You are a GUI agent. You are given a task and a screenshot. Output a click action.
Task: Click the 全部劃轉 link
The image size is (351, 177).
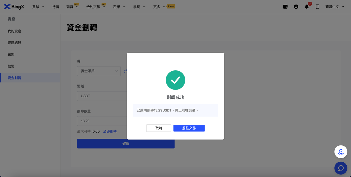click(x=110, y=131)
